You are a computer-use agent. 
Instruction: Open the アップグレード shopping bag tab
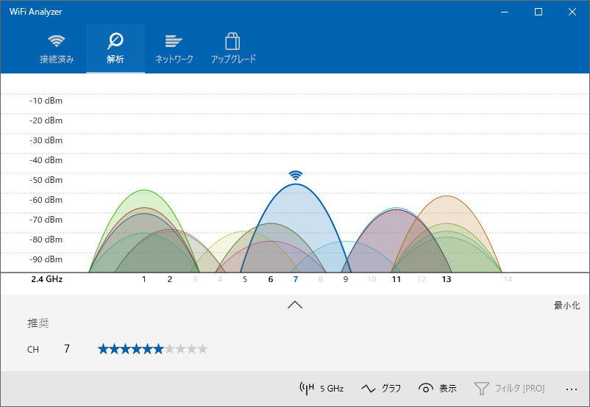(233, 48)
